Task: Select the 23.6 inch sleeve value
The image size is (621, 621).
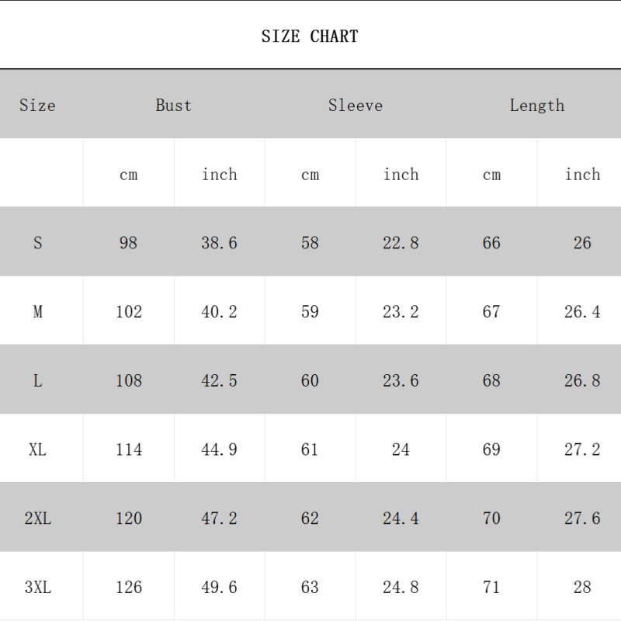Action: point(401,380)
